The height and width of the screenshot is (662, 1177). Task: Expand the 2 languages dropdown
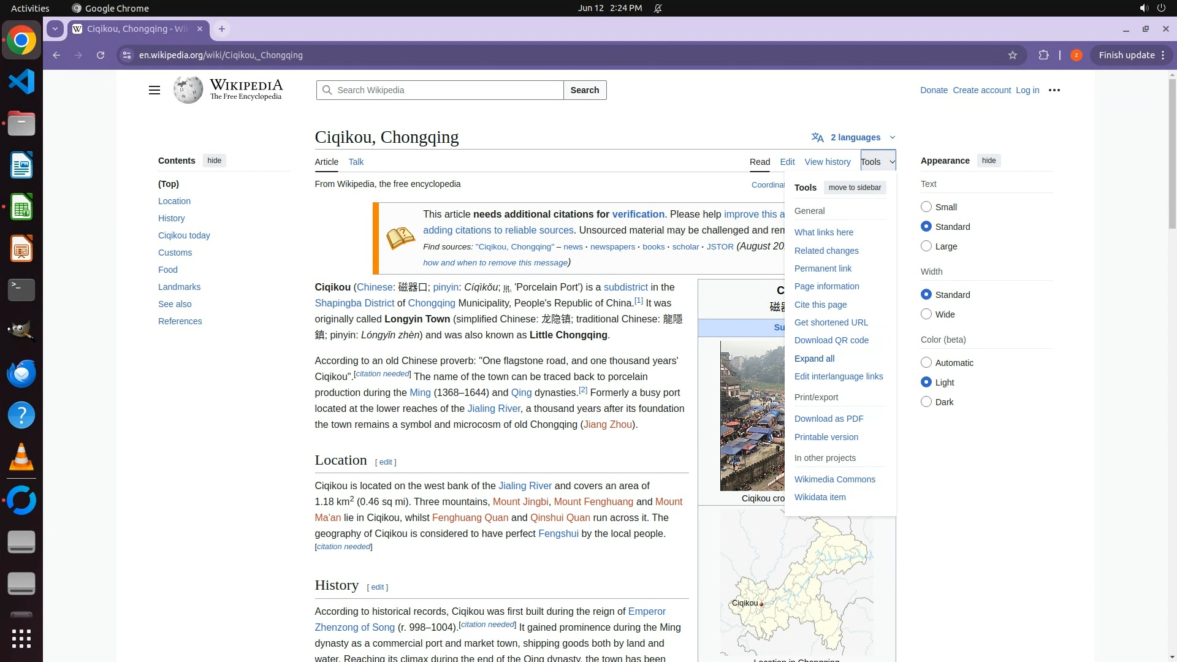point(854,137)
